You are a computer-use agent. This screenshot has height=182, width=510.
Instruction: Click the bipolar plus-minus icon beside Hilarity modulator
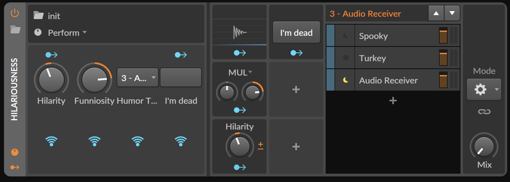(261, 145)
